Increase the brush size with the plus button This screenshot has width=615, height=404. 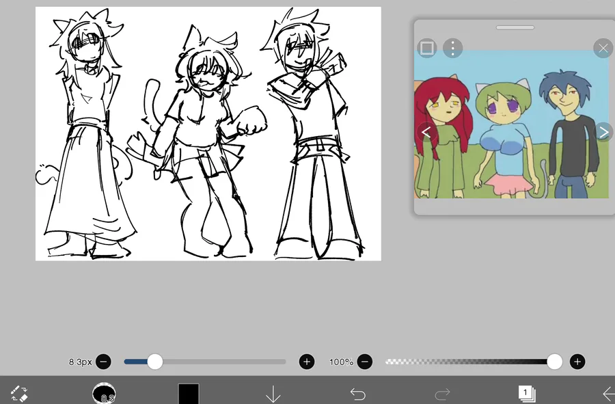(307, 362)
